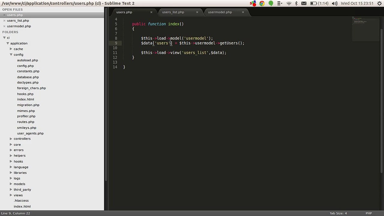Open user_agents.php file
The height and width of the screenshot is (216, 384).
click(x=30, y=133)
